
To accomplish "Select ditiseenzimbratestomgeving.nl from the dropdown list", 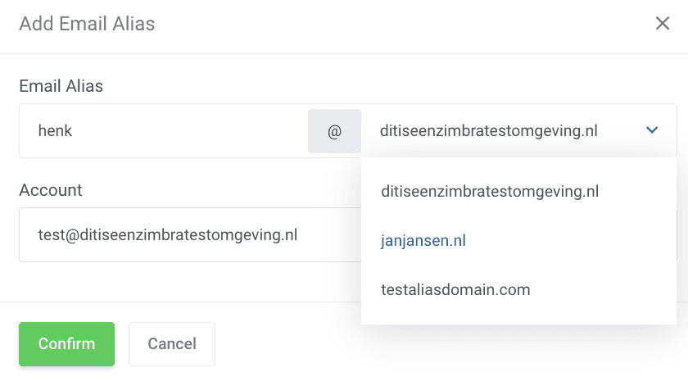I will point(490,192).
